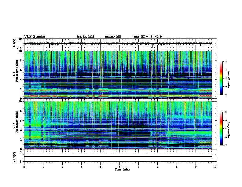
Task: Click the ch.1 spectrogram "8" kHz tick label
Action: coord(21,61)
